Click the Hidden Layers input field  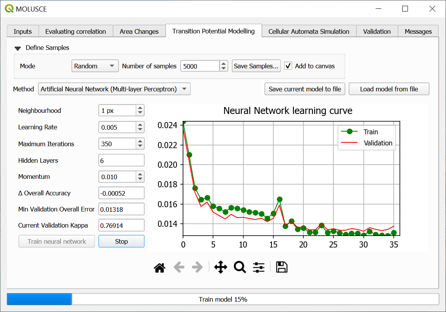[x=121, y=160]
